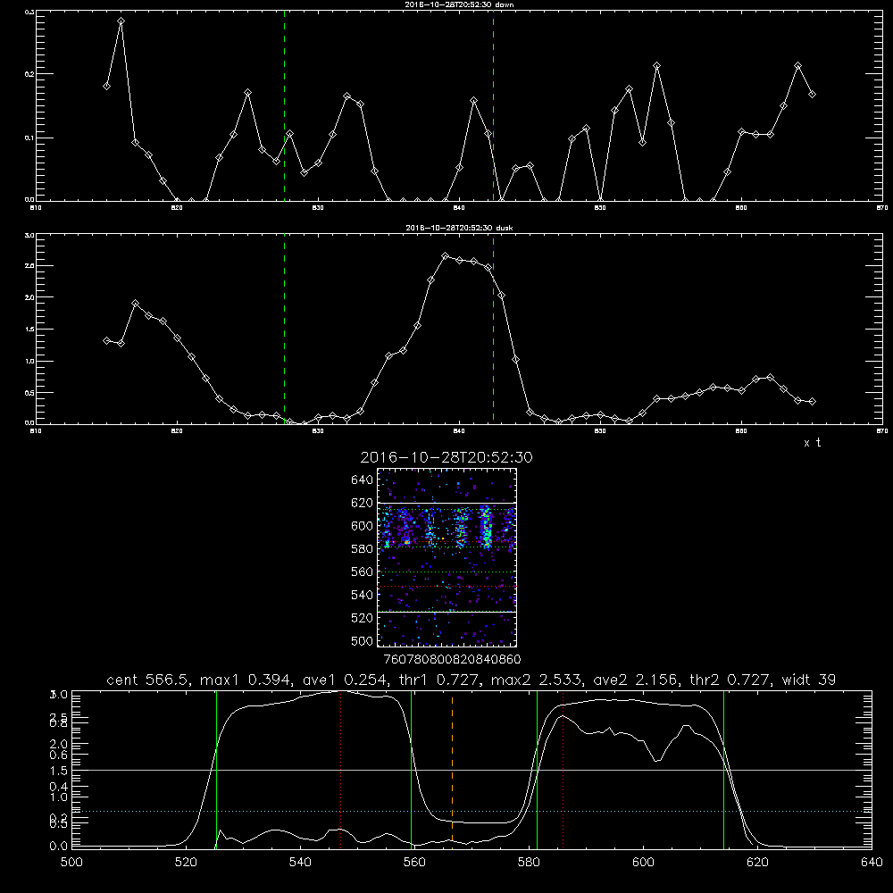Click the 'max2 2.533' value in the stats line
The width and height of the screenshot is (893, 893).
[x=536, y=680]
